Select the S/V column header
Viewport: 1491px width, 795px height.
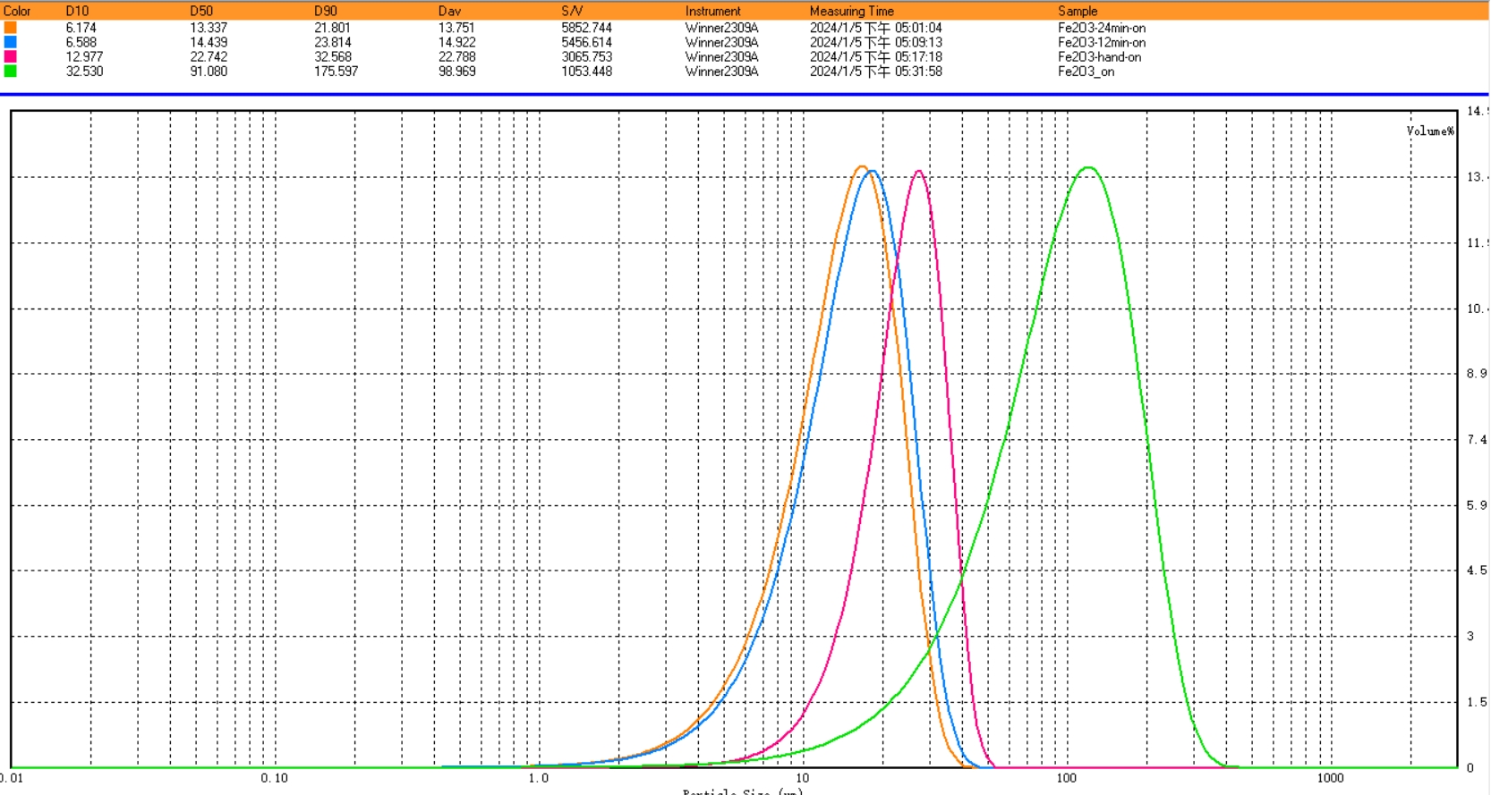pyautogui.click(x=572, y=11)
